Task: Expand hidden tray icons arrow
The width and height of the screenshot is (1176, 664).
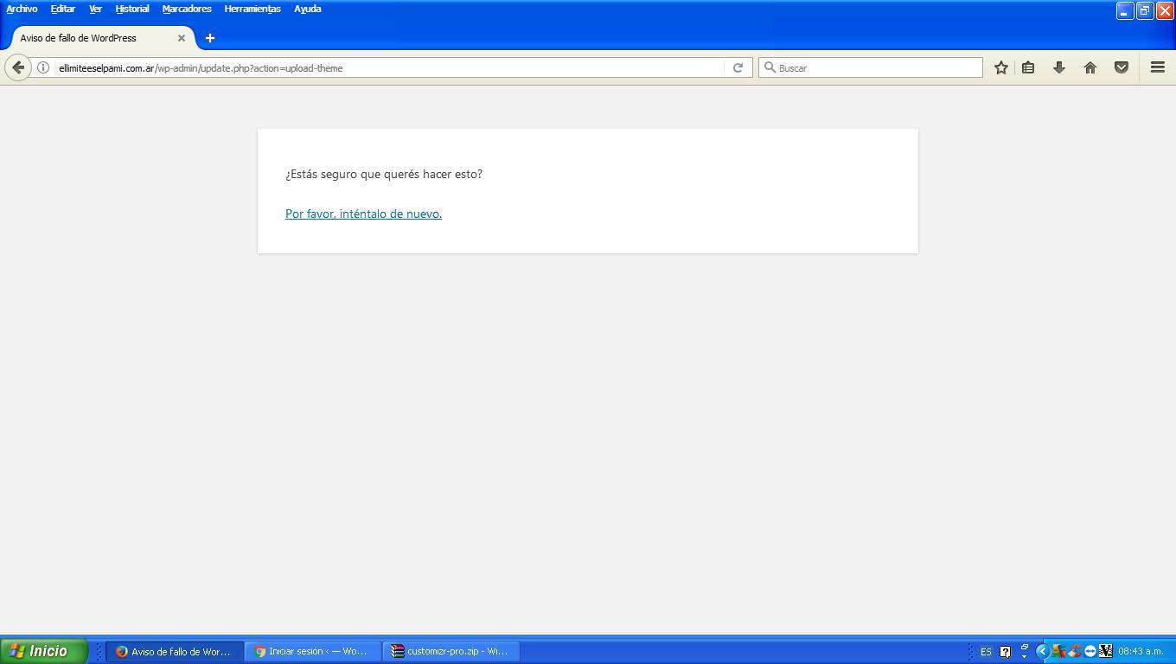Action: (1042, 651)
